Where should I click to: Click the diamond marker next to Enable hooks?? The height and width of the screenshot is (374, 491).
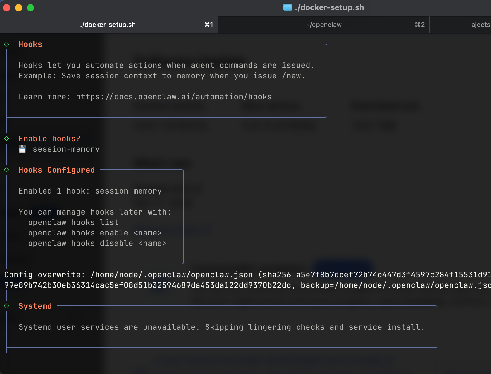(7, 139)
